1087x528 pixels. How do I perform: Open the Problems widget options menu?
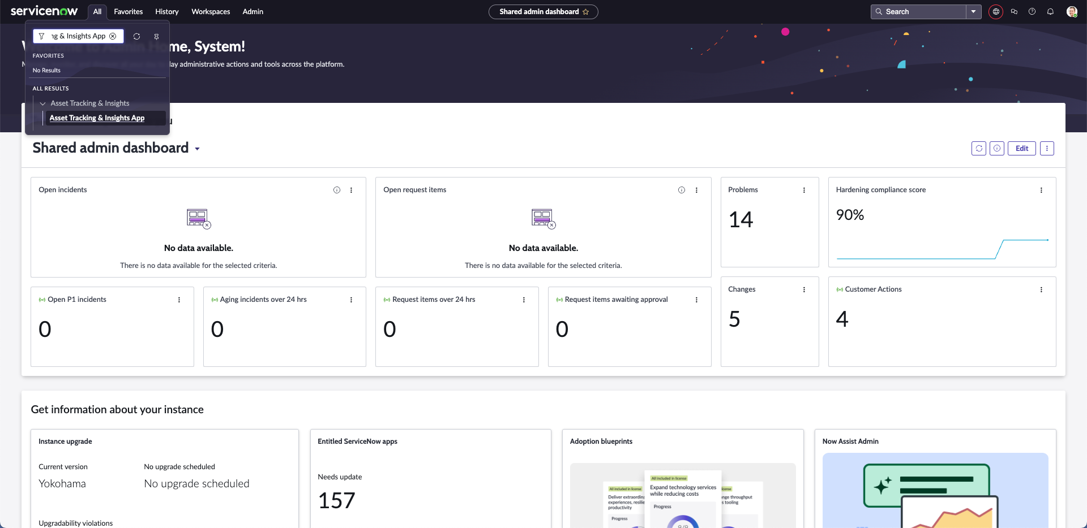tap(804, 190)
